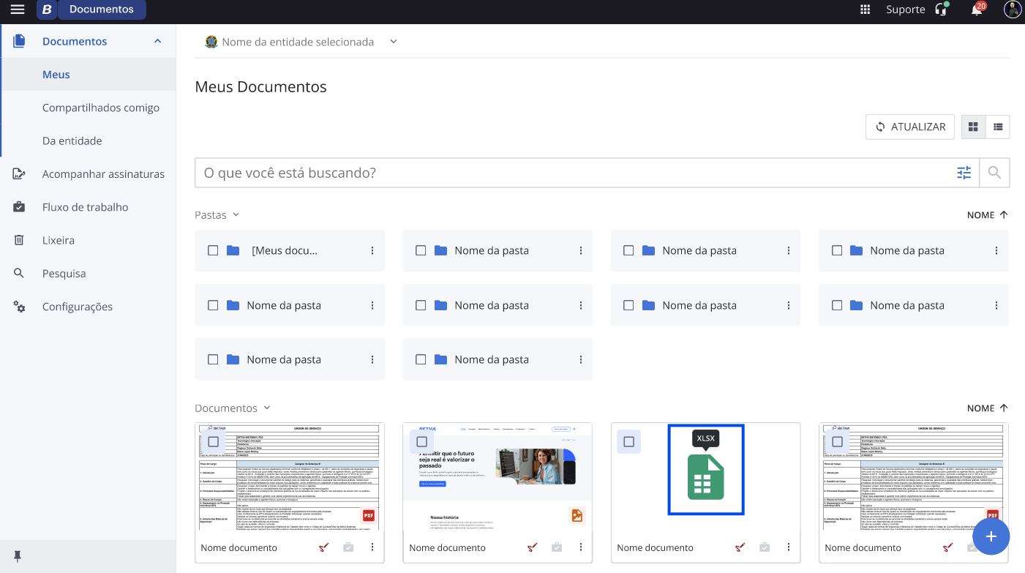Open the selected entity name dropdown
The image size is (1025, 573).
(393, 42)
